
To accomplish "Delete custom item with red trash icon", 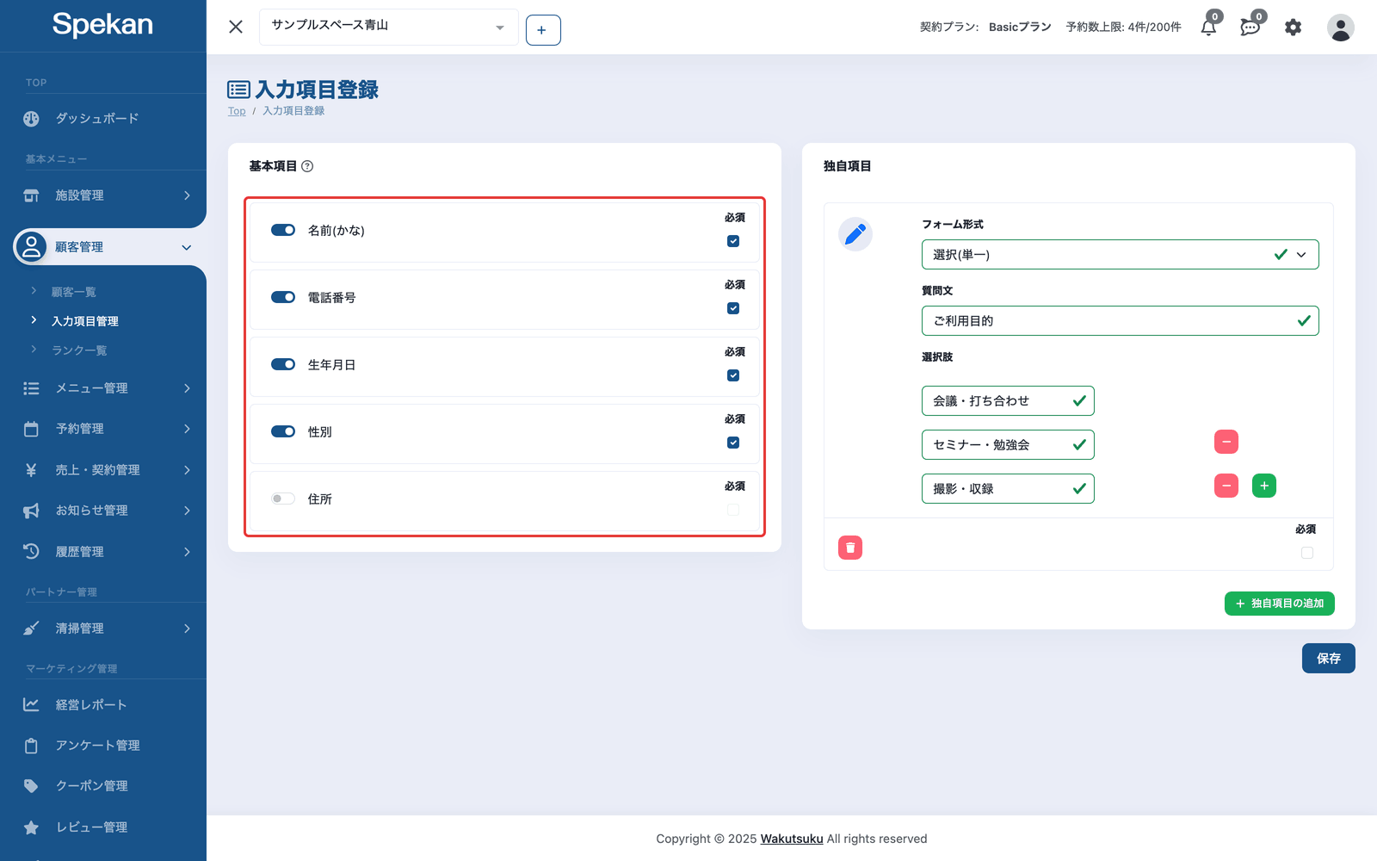I will point(850,548).
